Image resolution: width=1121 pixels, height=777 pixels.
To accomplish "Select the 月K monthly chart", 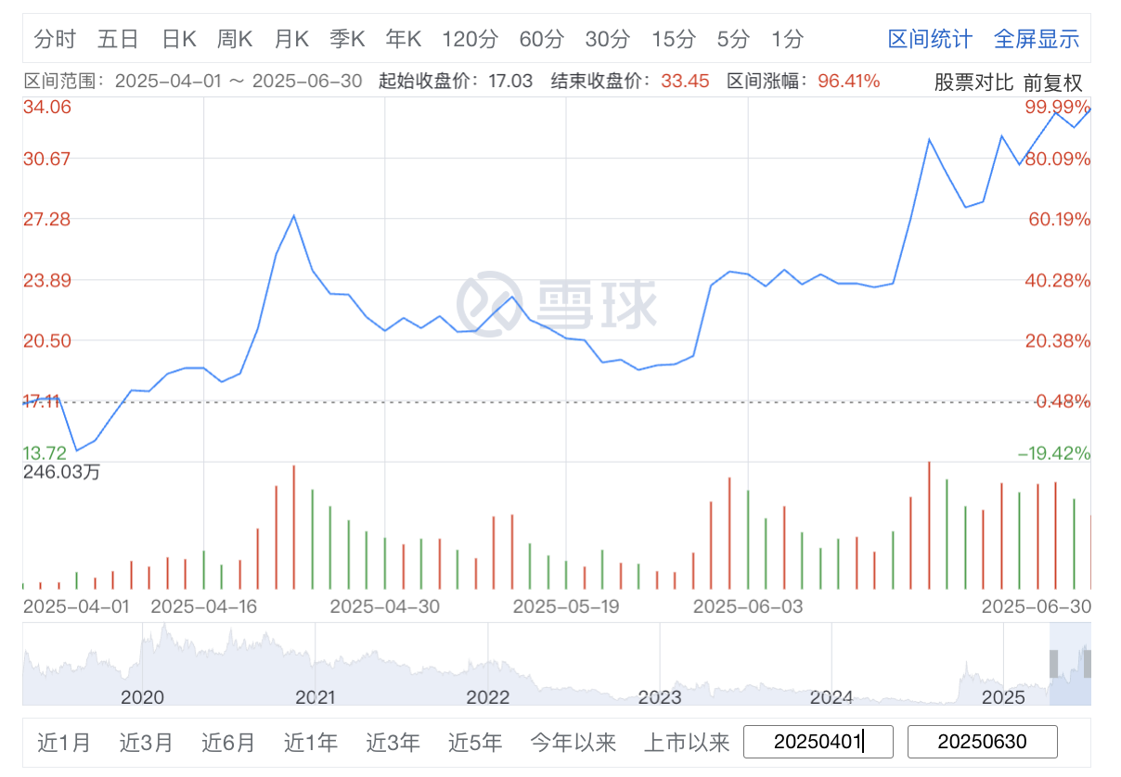I will coord(291,39).
